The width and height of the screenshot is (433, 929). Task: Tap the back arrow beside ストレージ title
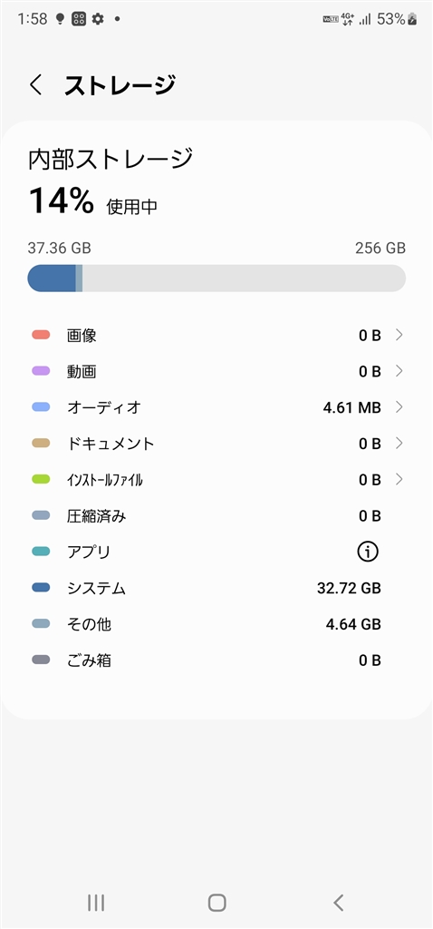pos(36,85)
